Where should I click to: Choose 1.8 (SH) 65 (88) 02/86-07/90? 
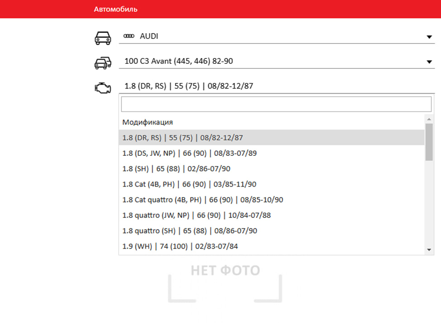click(x=271, y=169)
